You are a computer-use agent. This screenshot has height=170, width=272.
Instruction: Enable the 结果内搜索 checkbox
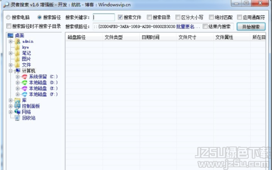point(205,27)
